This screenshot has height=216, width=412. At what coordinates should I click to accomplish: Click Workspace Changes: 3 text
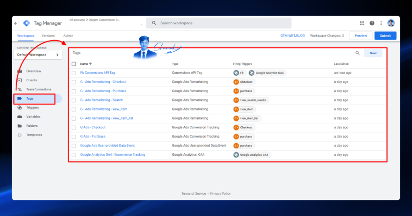click(327, 36)
